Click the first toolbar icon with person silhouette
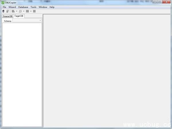172x129 pixels. pos(3,11)
